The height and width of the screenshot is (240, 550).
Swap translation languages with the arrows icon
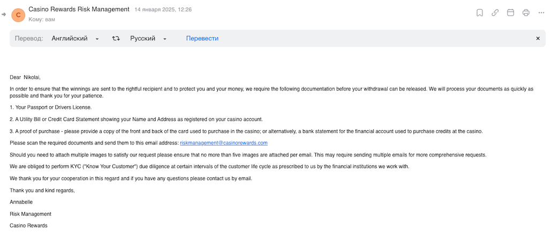[x=116, y=39]
